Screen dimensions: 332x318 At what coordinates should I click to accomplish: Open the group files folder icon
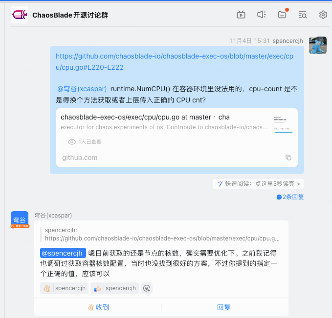tap(282, 15)
